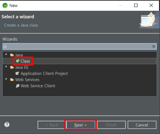Image resolution: width=160 pixels, height=134 pixels.
Task: Open help with the question mark icon
Action: 7,125
